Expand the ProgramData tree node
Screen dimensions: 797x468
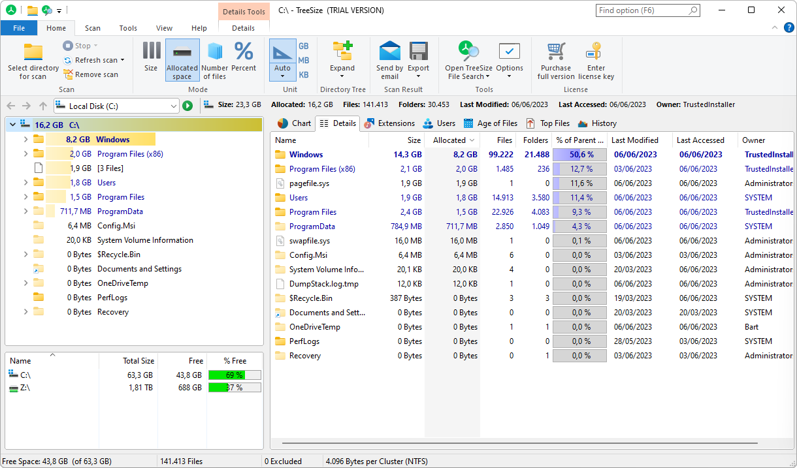tap(25, 211)
